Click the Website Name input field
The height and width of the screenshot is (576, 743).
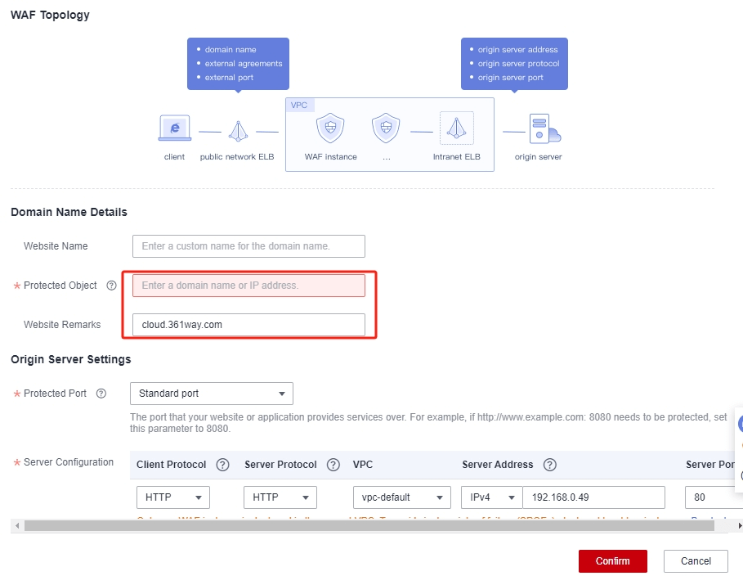(248, 246)
